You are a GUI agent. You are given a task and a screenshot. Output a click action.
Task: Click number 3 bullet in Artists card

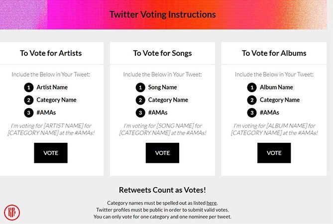click(x=29, y=112)
